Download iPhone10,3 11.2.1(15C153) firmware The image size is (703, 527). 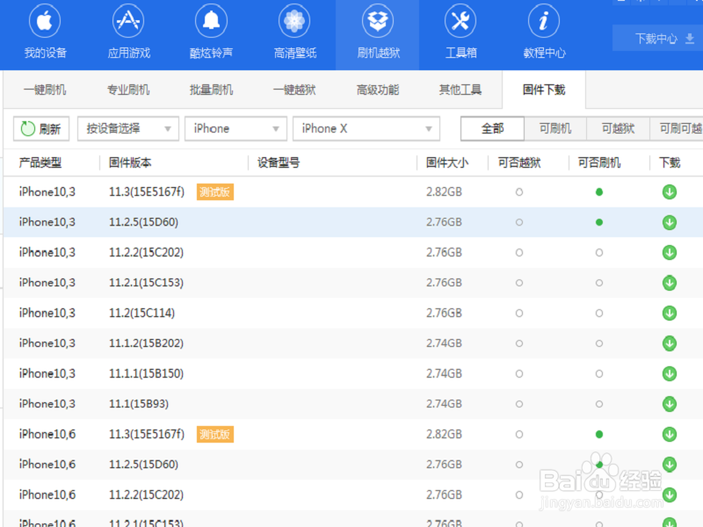click(670, 283)
